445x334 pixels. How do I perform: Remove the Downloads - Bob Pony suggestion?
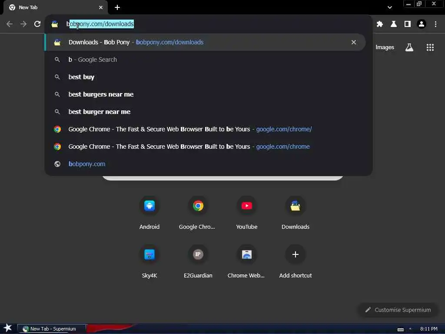[354, 42]
